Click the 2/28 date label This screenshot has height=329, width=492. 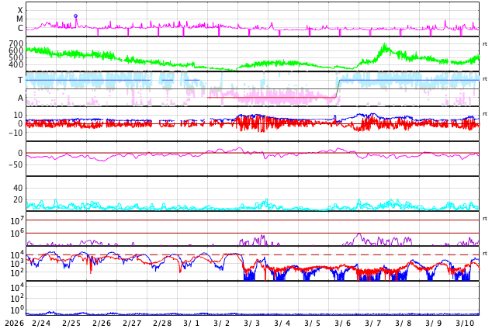pyautogui.click(x=161, y=323)
